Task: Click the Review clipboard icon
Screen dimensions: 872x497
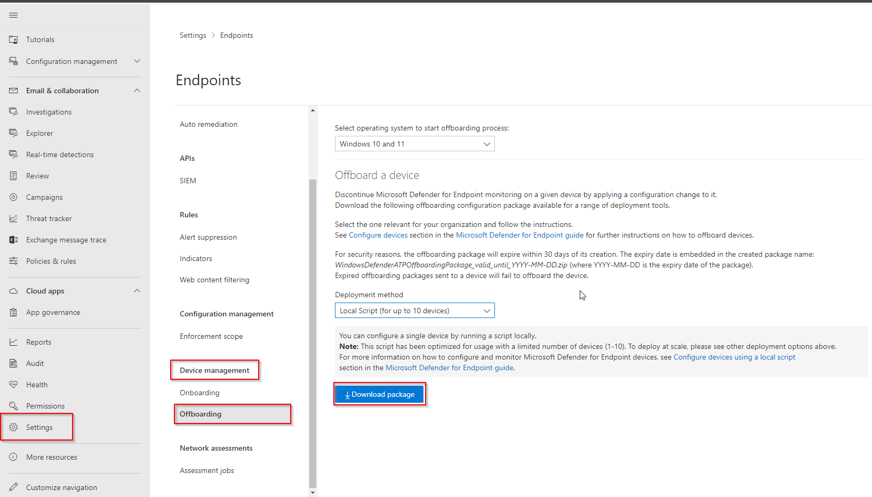Action: (x=13, y=176)
